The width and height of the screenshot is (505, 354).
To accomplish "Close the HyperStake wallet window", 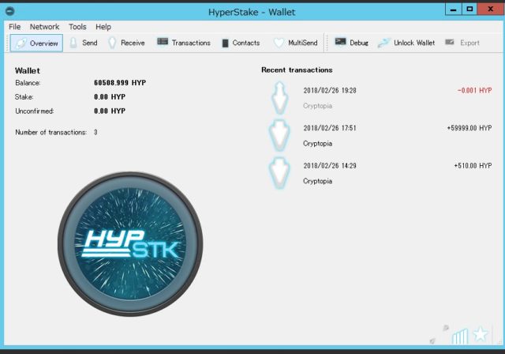I will 491,9.
